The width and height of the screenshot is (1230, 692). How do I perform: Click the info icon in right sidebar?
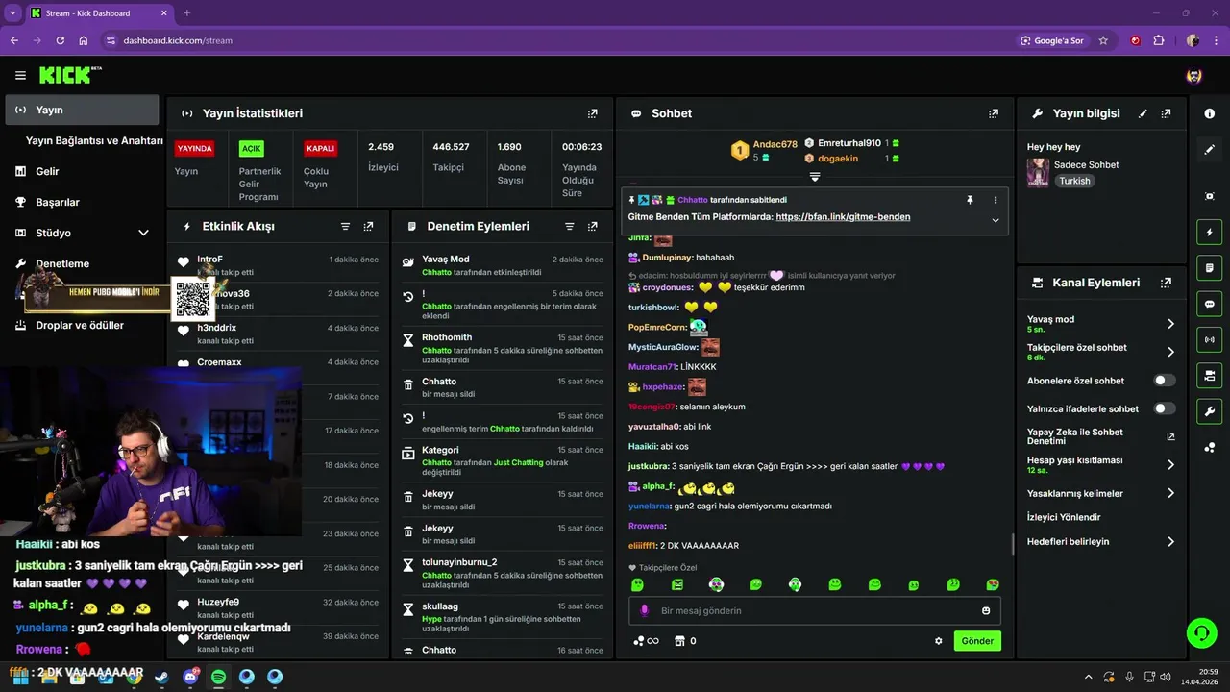point(1209,113)
